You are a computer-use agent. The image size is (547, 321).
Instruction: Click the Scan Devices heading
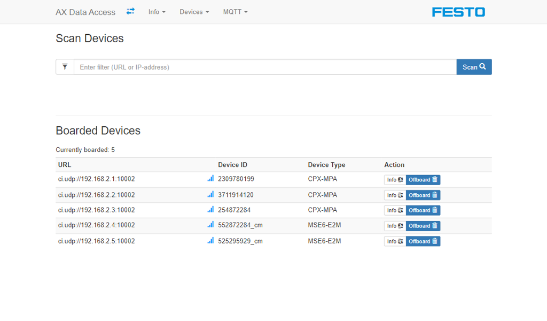90,38
